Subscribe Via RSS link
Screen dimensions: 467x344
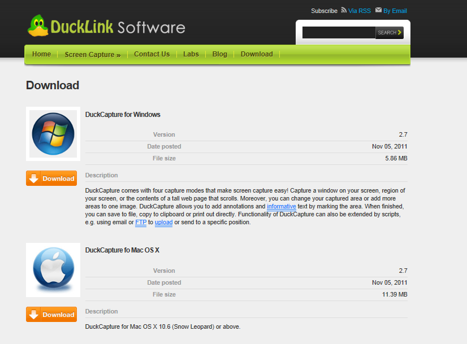360,11
